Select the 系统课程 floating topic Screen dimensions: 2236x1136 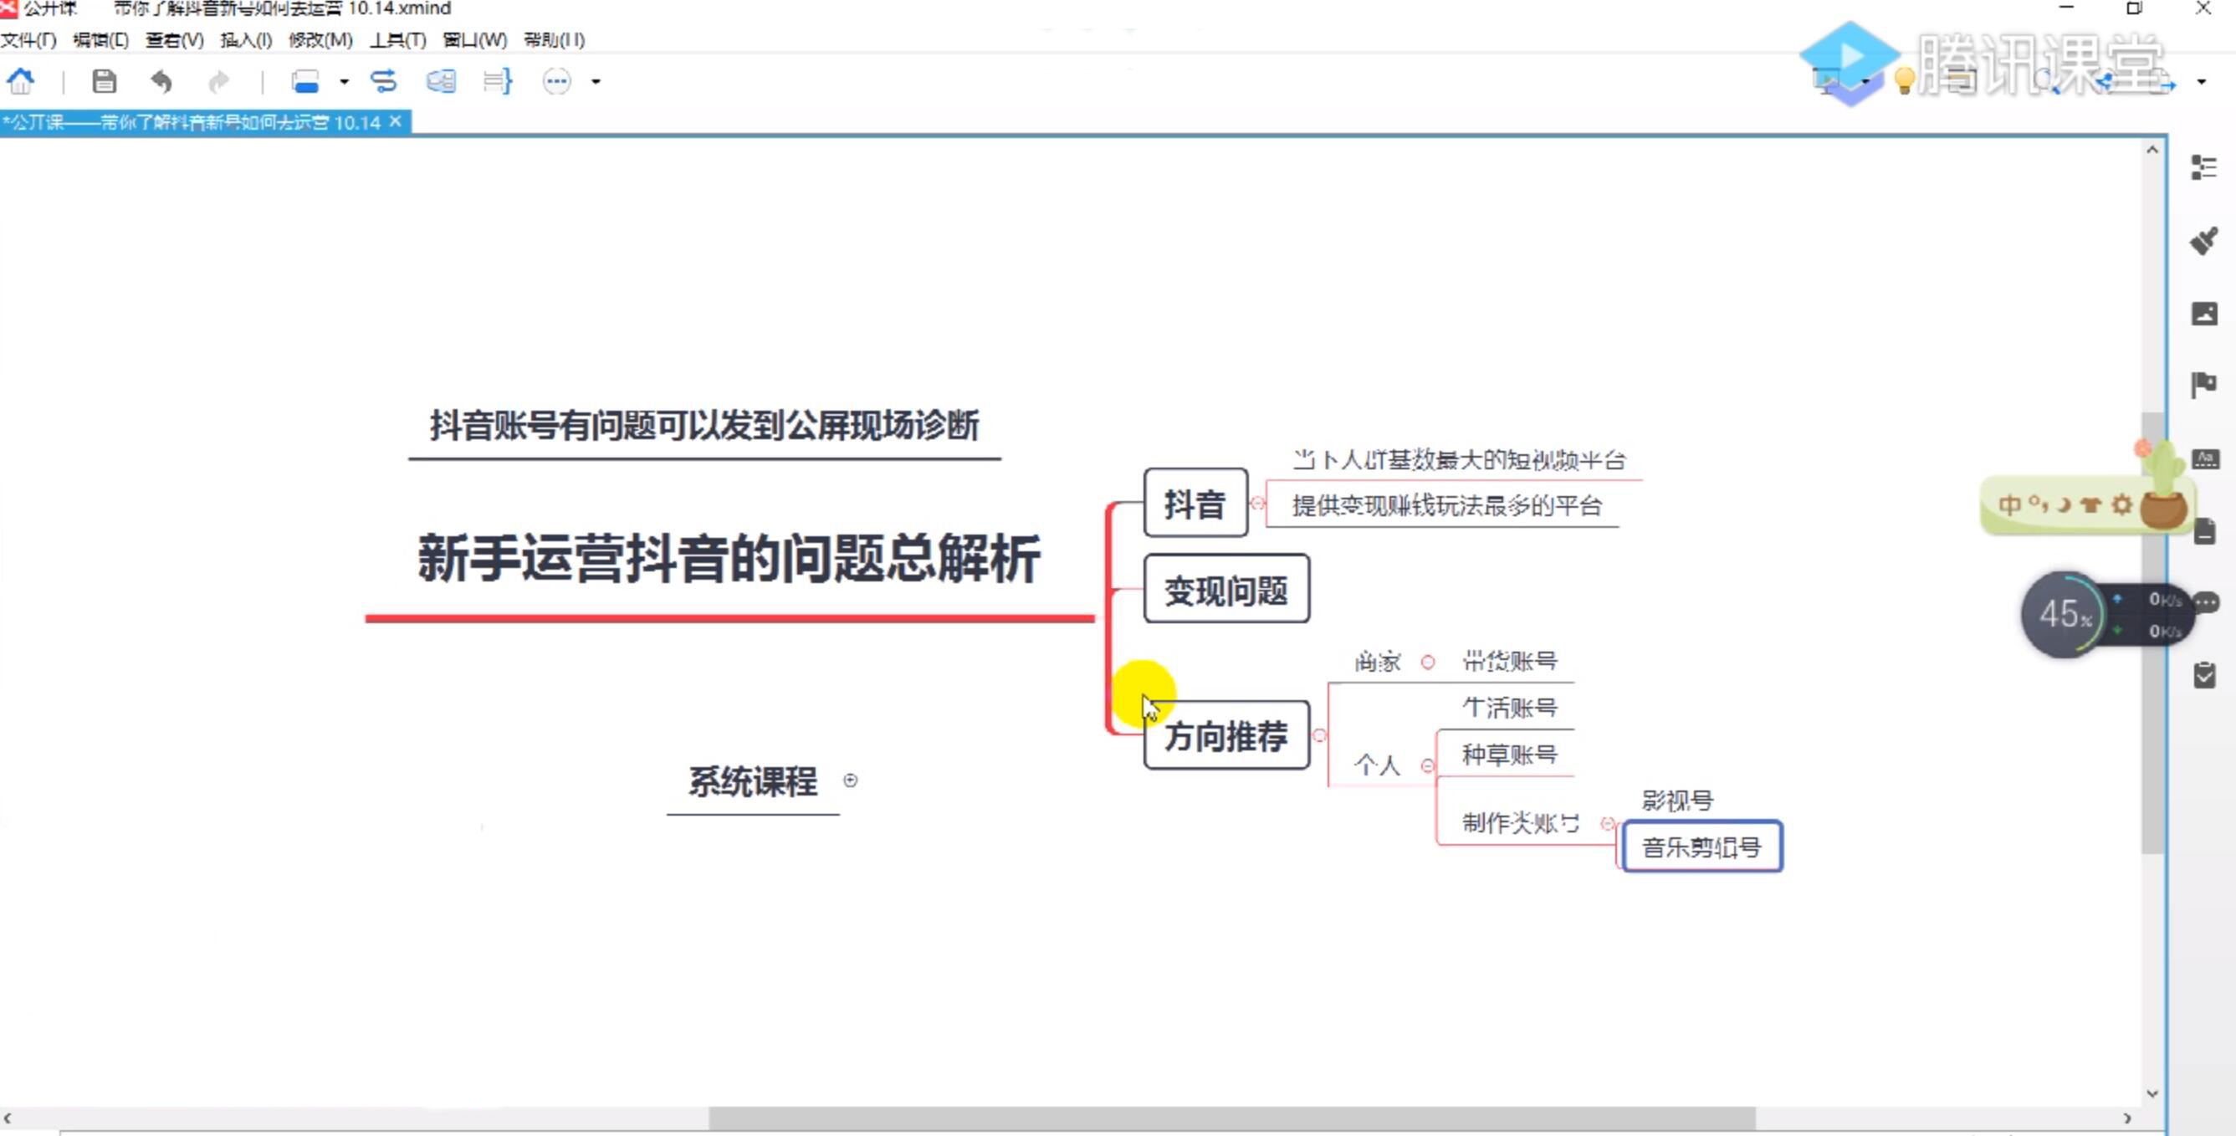coord(753,781)
